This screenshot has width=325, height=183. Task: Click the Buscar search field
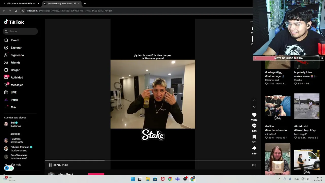click(20, 31)
